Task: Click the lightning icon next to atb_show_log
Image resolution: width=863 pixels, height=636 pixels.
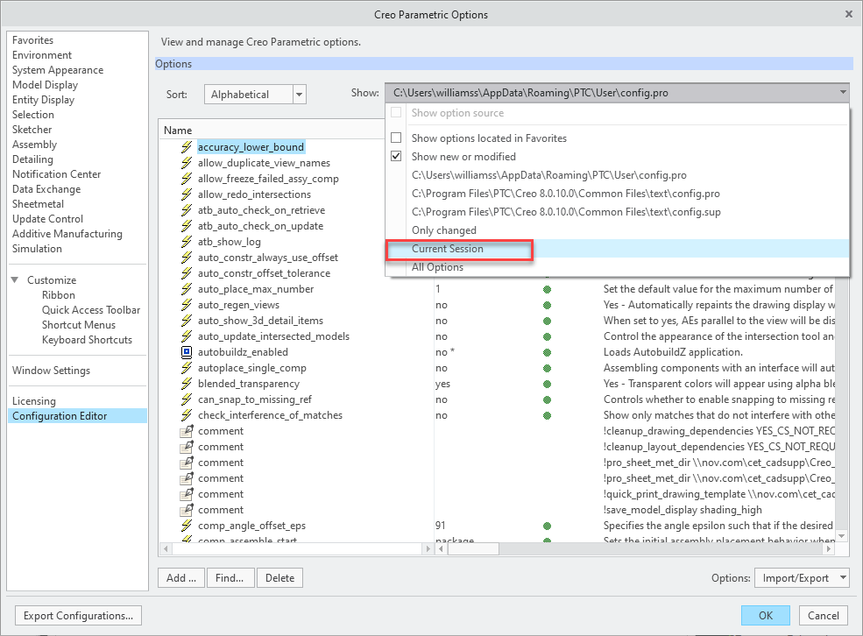Action: coord(187,242)
